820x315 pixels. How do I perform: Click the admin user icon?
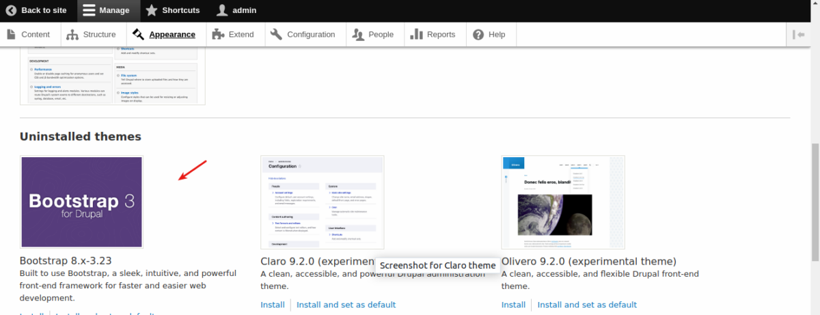(222, 10)
